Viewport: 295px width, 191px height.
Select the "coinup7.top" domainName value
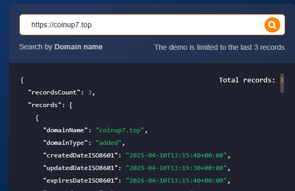coord(120,130)
